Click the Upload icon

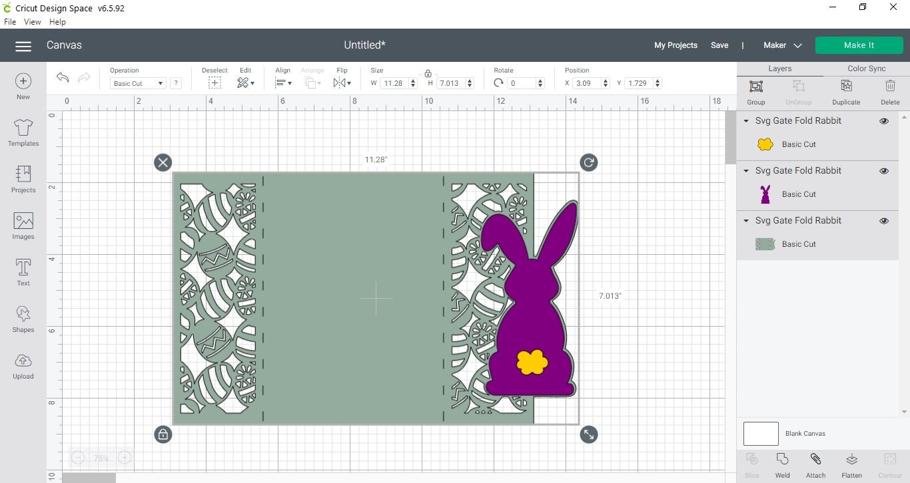pos(23,361)
